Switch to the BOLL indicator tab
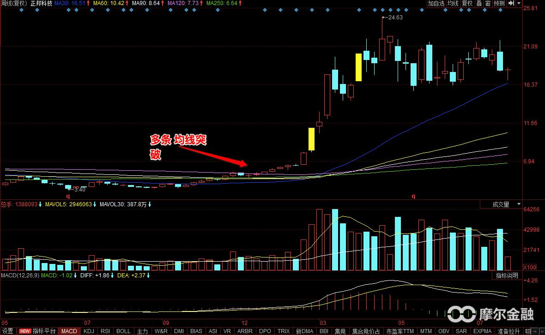This screenshot has width=545, height=335. tap(123, 331)
